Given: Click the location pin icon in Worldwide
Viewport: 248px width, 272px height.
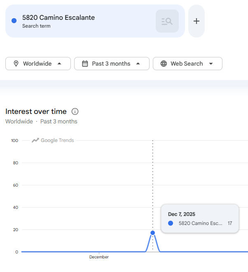Looking at the screenshot, I should [16, 64].
